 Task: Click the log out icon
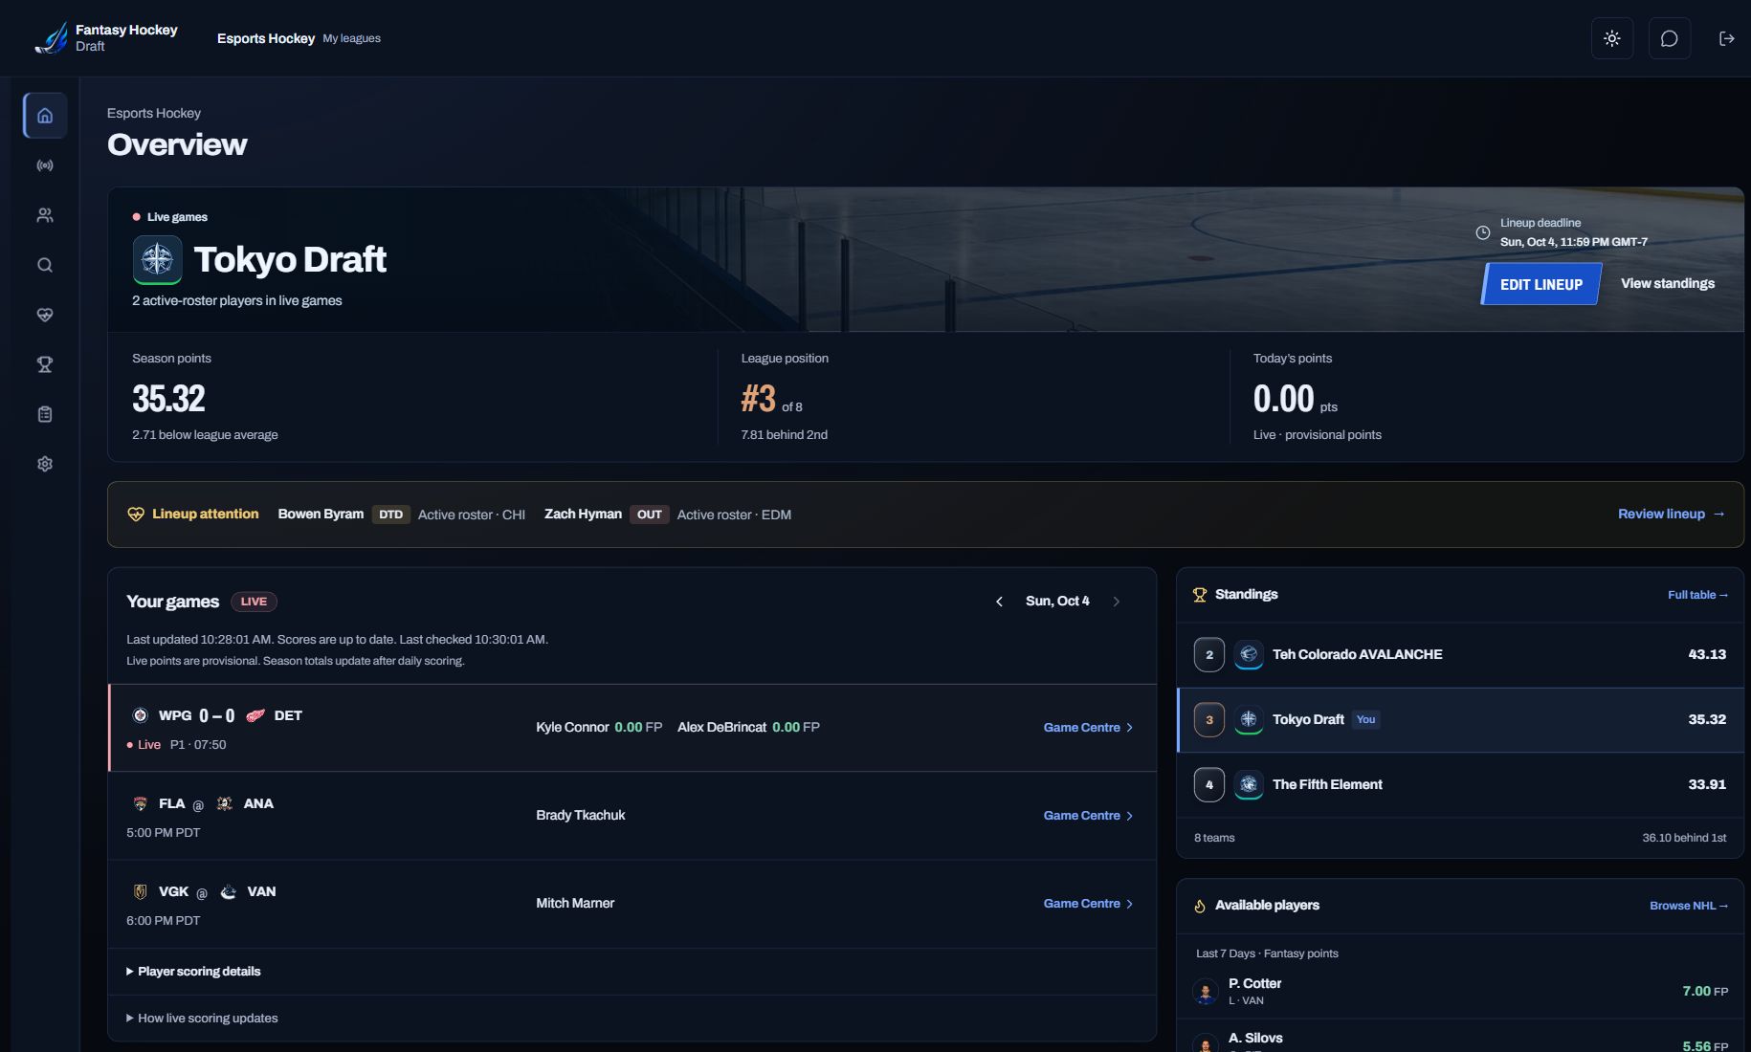[x=1727, y=38]
